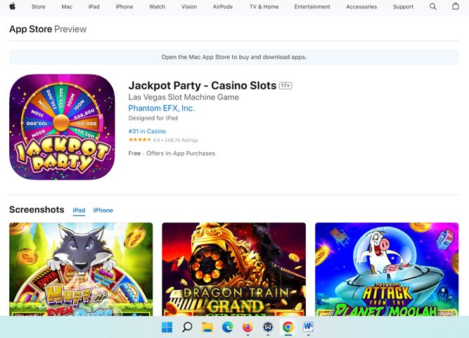Launch Firefox from the taskbar
This screenshot has width=469, height=338.
tap(248, 327)
